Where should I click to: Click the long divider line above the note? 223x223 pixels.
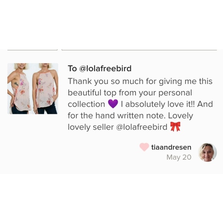click(139, 50)
